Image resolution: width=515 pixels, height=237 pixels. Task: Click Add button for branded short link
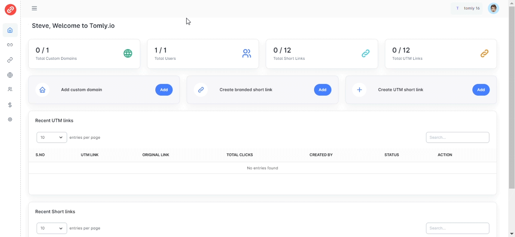pyautogui.click(x=323, y=90)
